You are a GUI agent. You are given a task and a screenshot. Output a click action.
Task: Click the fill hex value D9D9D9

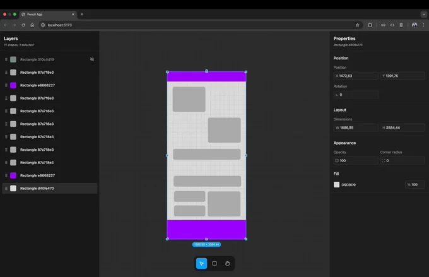click(348, 185)
